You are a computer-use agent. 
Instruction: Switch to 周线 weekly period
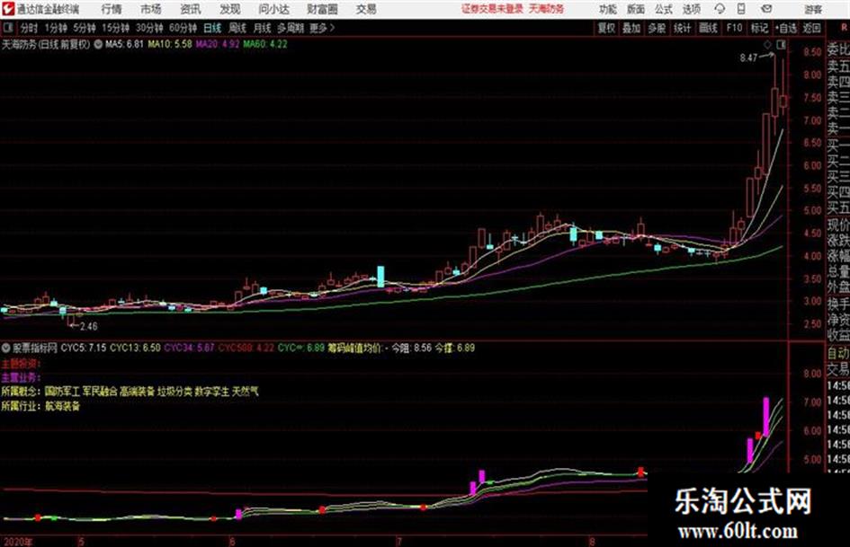click(x=237, y=28)
